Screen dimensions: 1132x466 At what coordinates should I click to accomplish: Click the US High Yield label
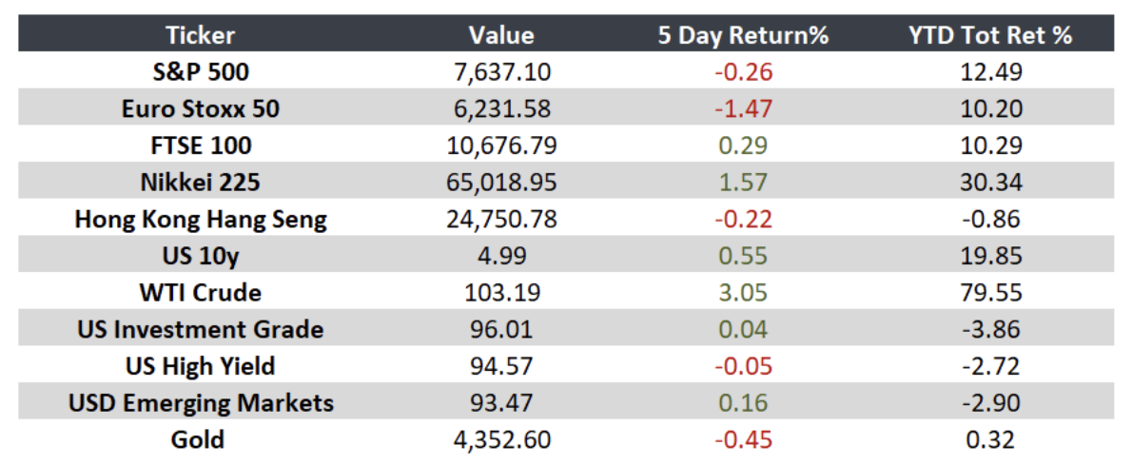201,366
